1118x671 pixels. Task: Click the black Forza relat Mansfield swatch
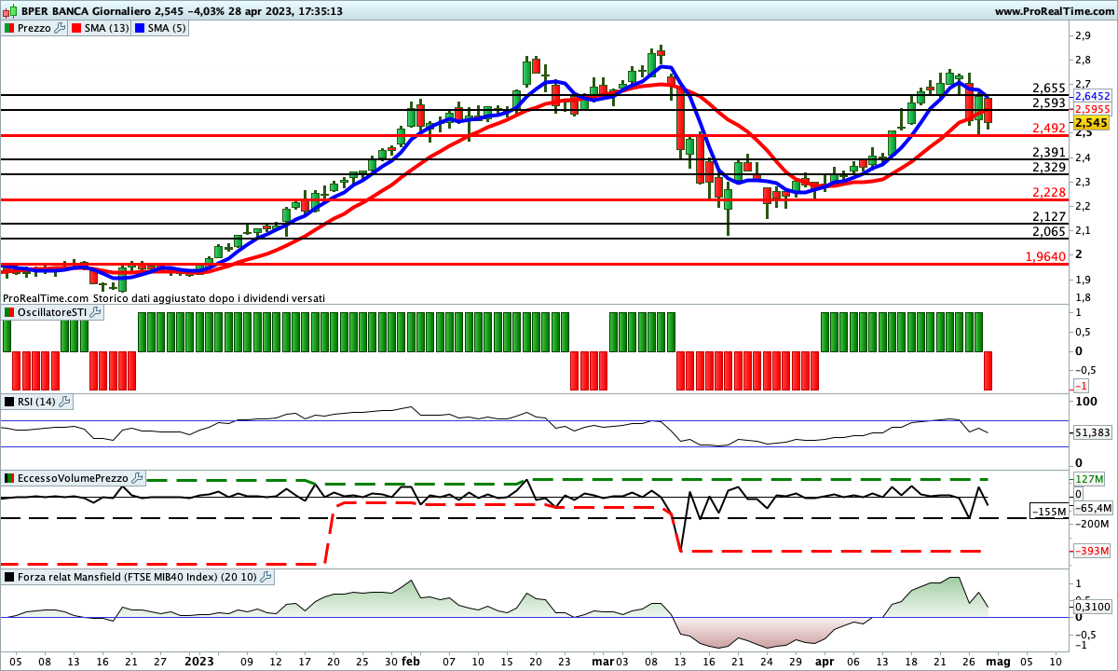point(9,577)
